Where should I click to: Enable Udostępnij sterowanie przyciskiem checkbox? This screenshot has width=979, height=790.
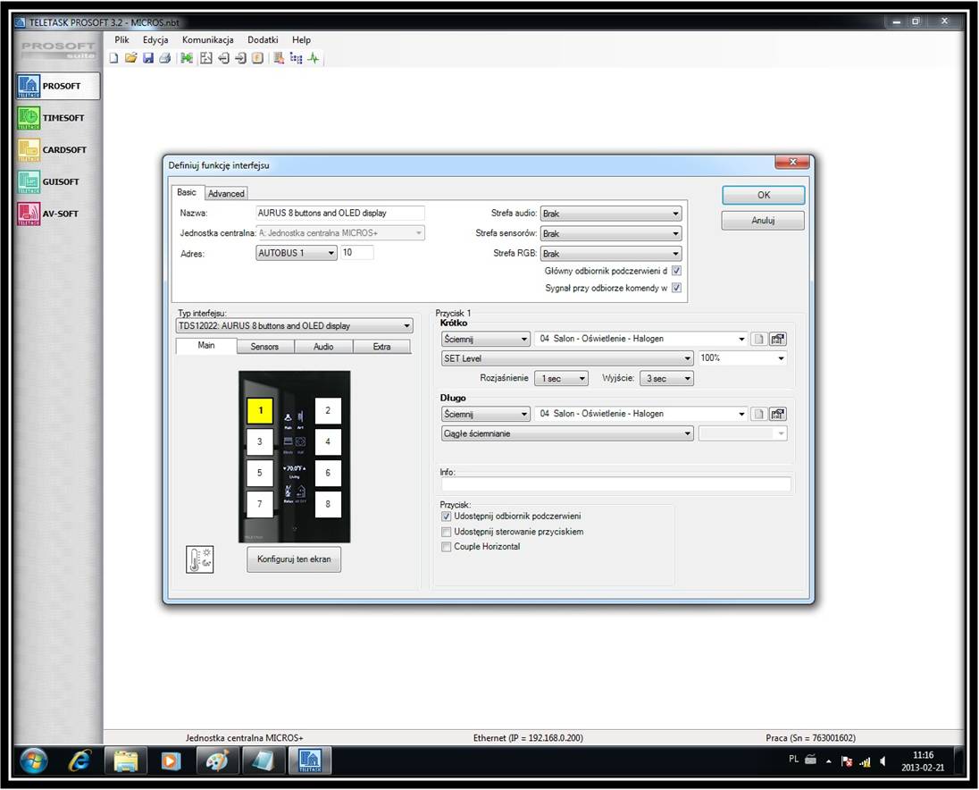click(447, 532)
